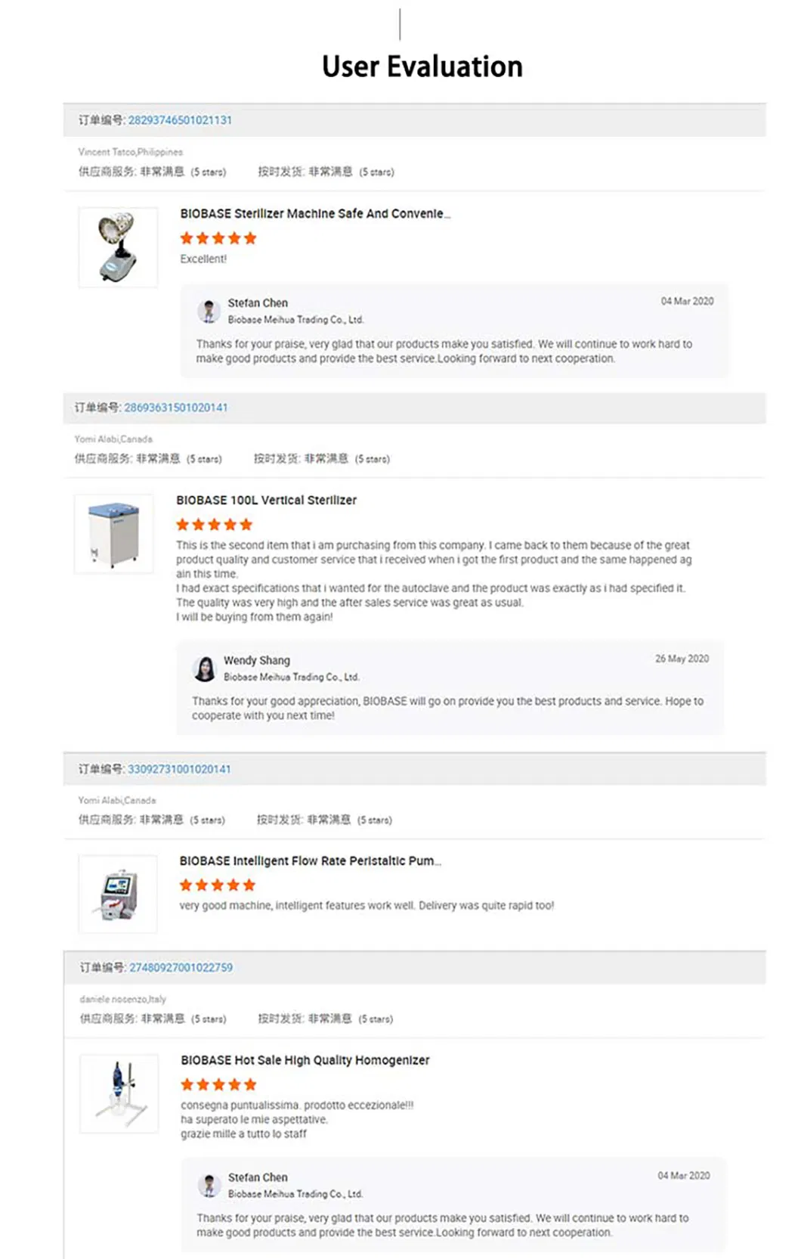Viewport: 801px width, 1259px height.
Task: Click the star rating for the Homogenizer review
Action: click(218, 1084)
